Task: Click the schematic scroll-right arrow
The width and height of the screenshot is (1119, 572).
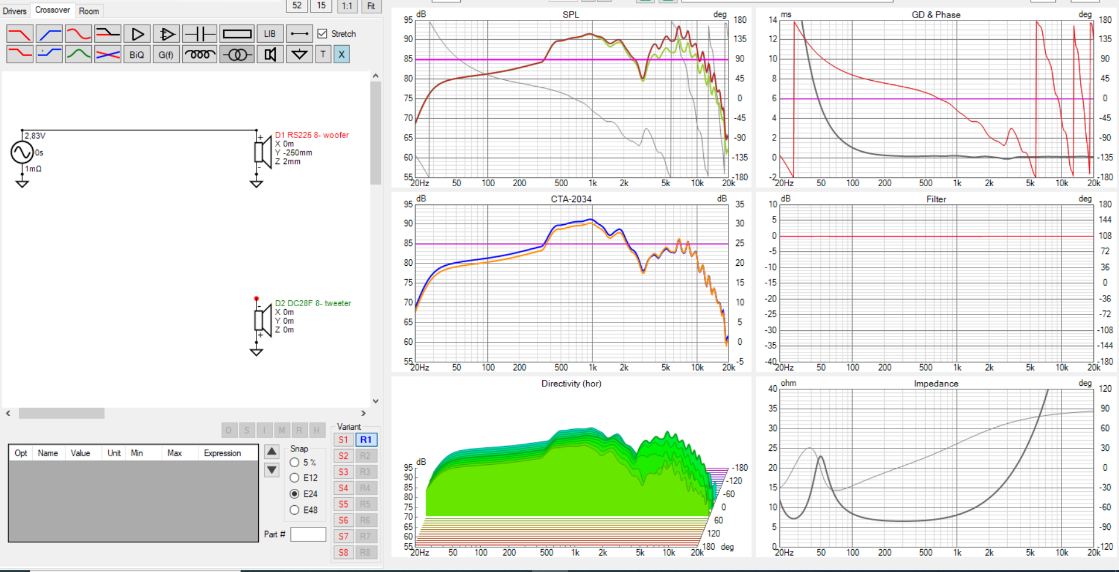Action: pyautogui.click(x=363, y=413)
